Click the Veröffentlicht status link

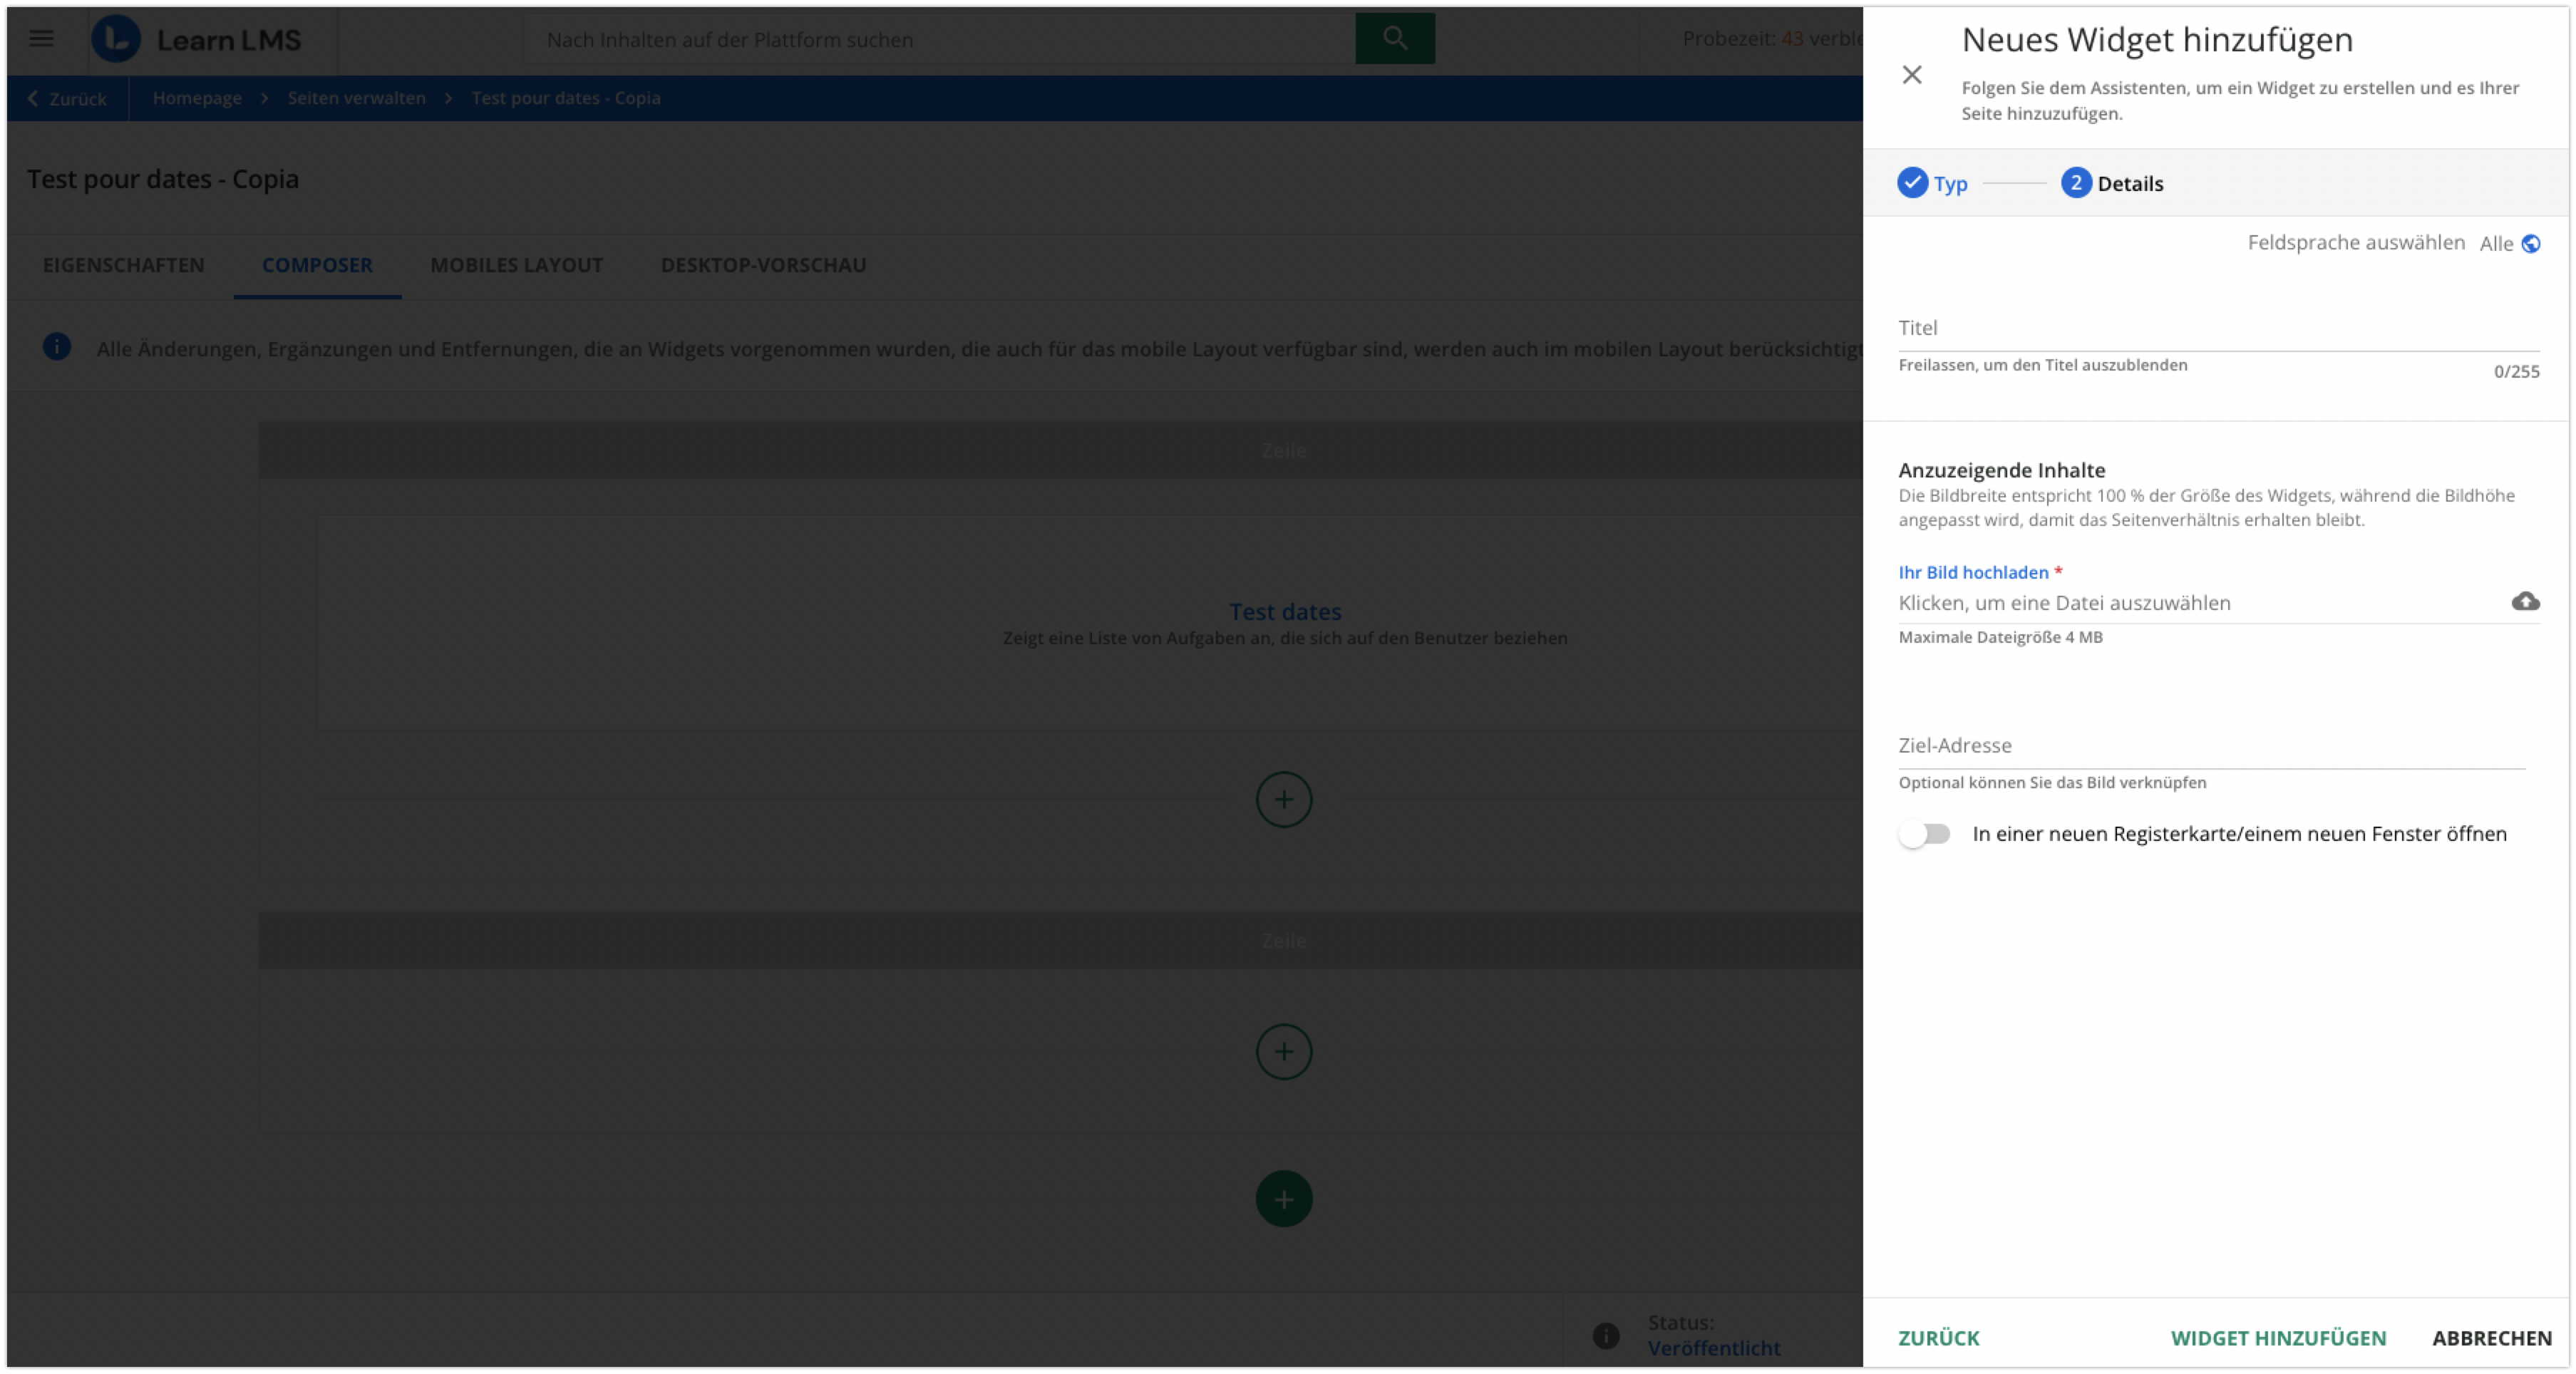tap(1713, 1348)
